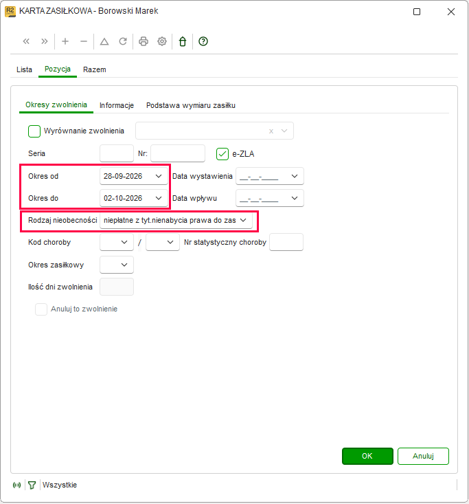Open Podstawa wymiaru zasiłku sub-tab

pos(191,105)
